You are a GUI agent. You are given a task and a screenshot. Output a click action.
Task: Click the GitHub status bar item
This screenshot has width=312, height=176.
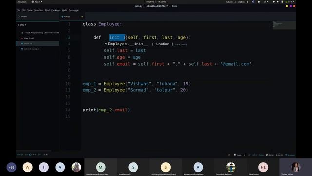point(270,155)
